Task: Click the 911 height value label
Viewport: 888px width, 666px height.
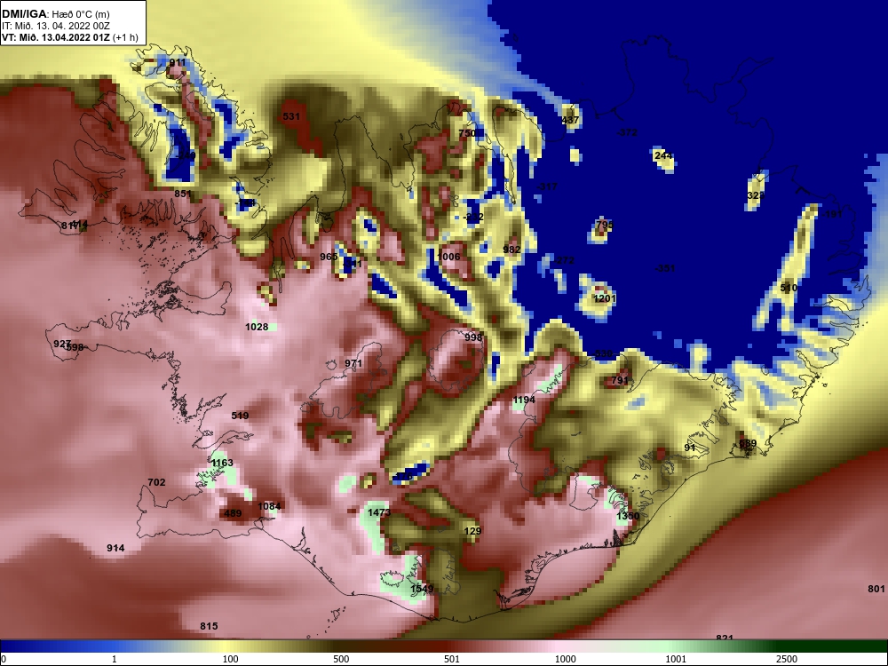Action: (178, 62)
